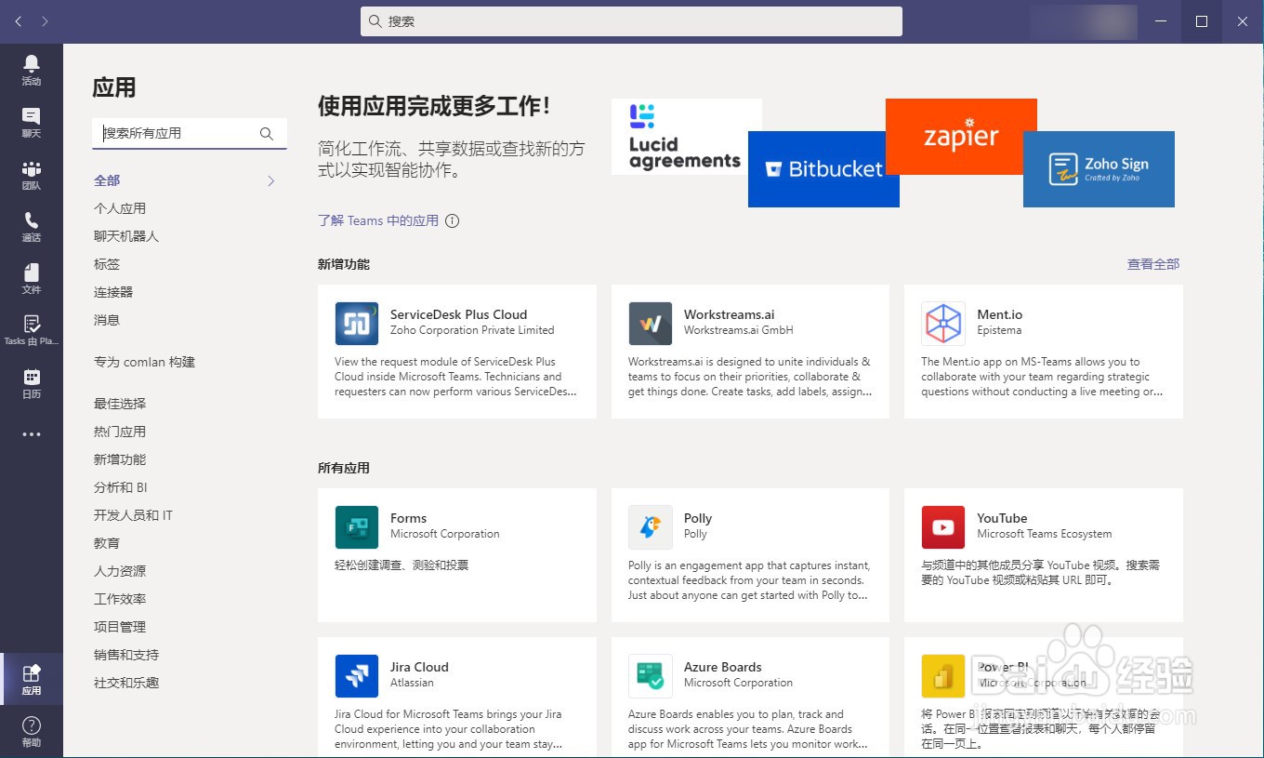
Task: Select 分析和 BI category
Action: 121,487
